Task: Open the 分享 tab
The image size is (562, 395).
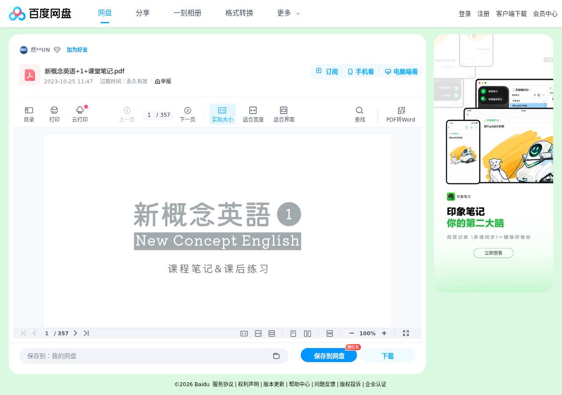Action: [143, 13]
